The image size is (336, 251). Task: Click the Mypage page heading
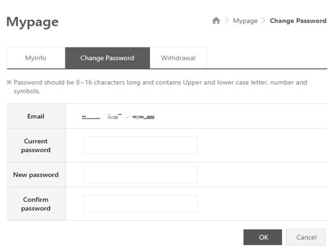(x=32, y=22)
